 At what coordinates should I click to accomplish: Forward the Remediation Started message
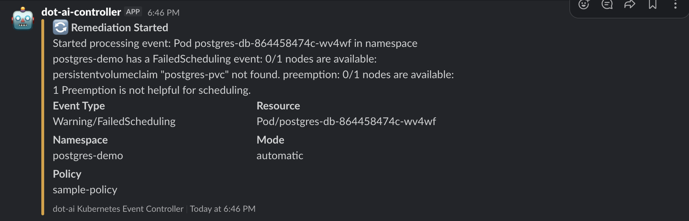point(630,5)
